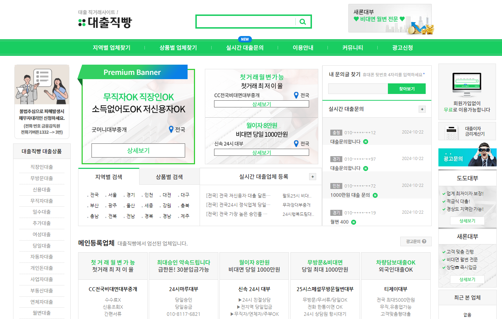
Task: Open the 커뮤니티 menu item
Action: pyautogui.click(x=352, y=47)
